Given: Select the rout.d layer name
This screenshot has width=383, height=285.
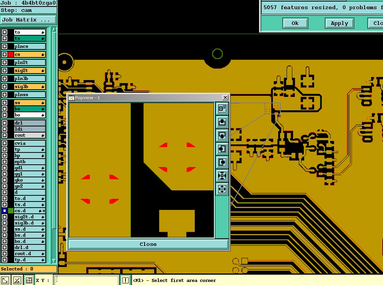Looking at the screenshot, I should pyautogui.click(x=30, y=254).
